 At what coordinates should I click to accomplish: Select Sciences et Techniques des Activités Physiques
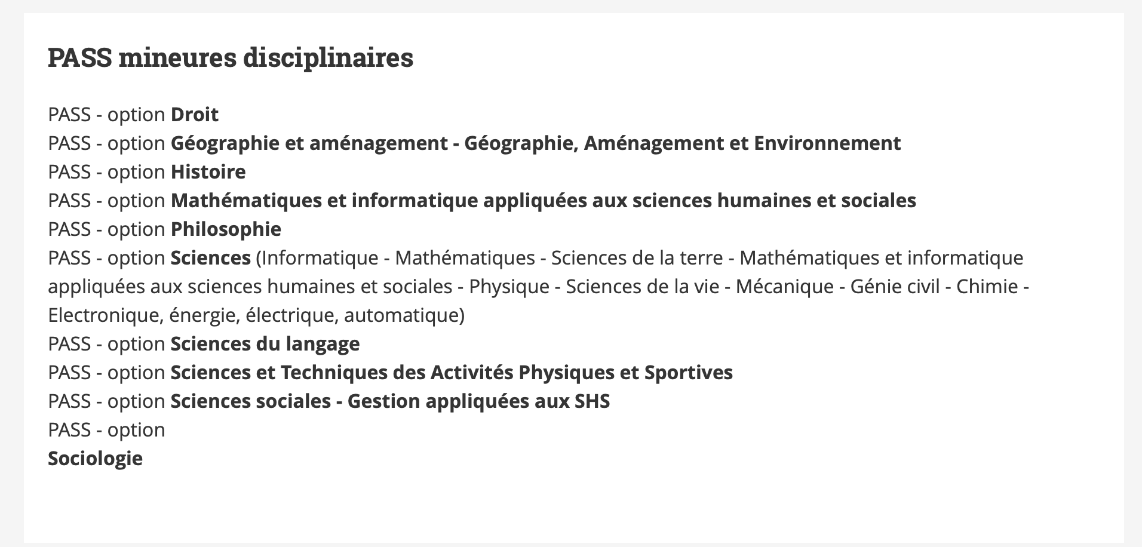pos(452,373)
